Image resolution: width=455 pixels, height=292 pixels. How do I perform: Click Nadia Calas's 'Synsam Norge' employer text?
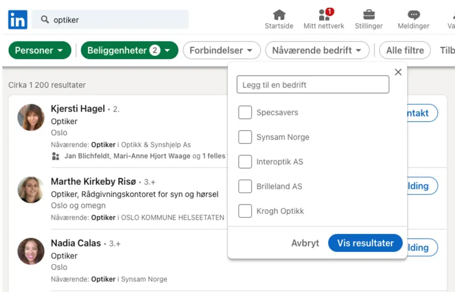point(144,279)
